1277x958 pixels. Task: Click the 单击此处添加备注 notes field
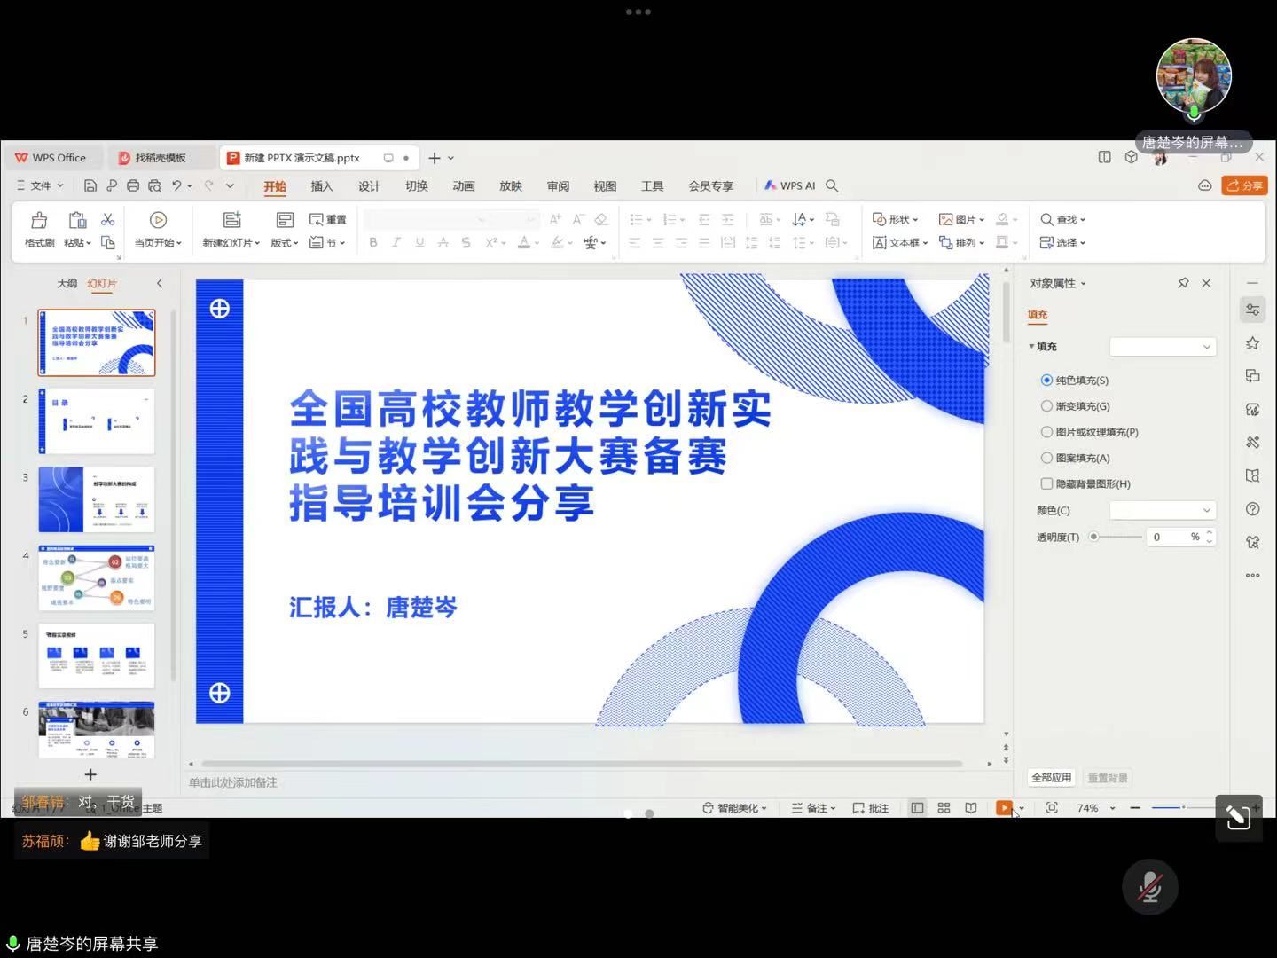[233, 782]
